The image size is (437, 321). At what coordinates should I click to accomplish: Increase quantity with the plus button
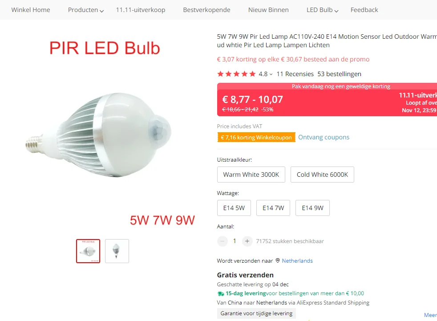point(247,241)
